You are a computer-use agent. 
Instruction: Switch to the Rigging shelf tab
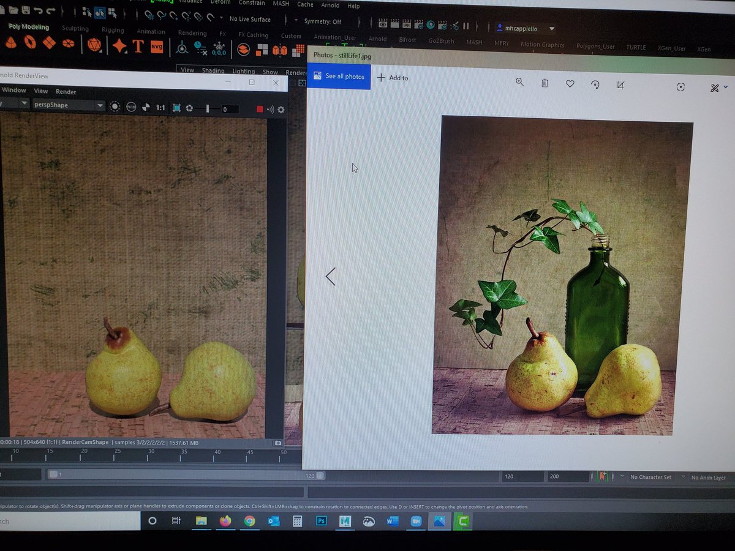[x=113, y=29]
